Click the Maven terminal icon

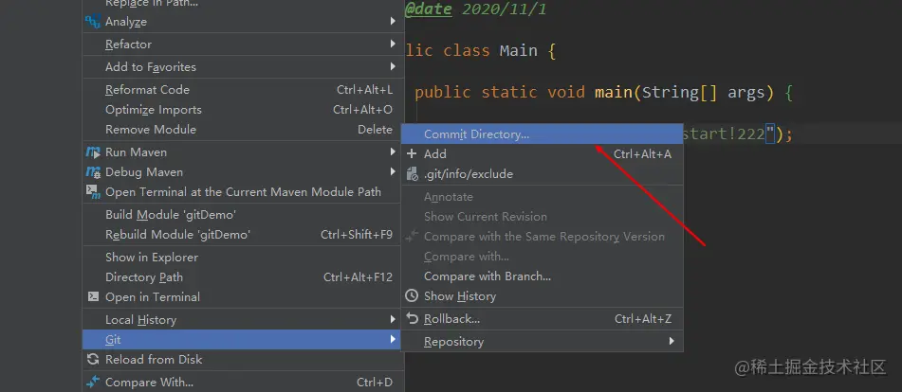coord(93,191)
